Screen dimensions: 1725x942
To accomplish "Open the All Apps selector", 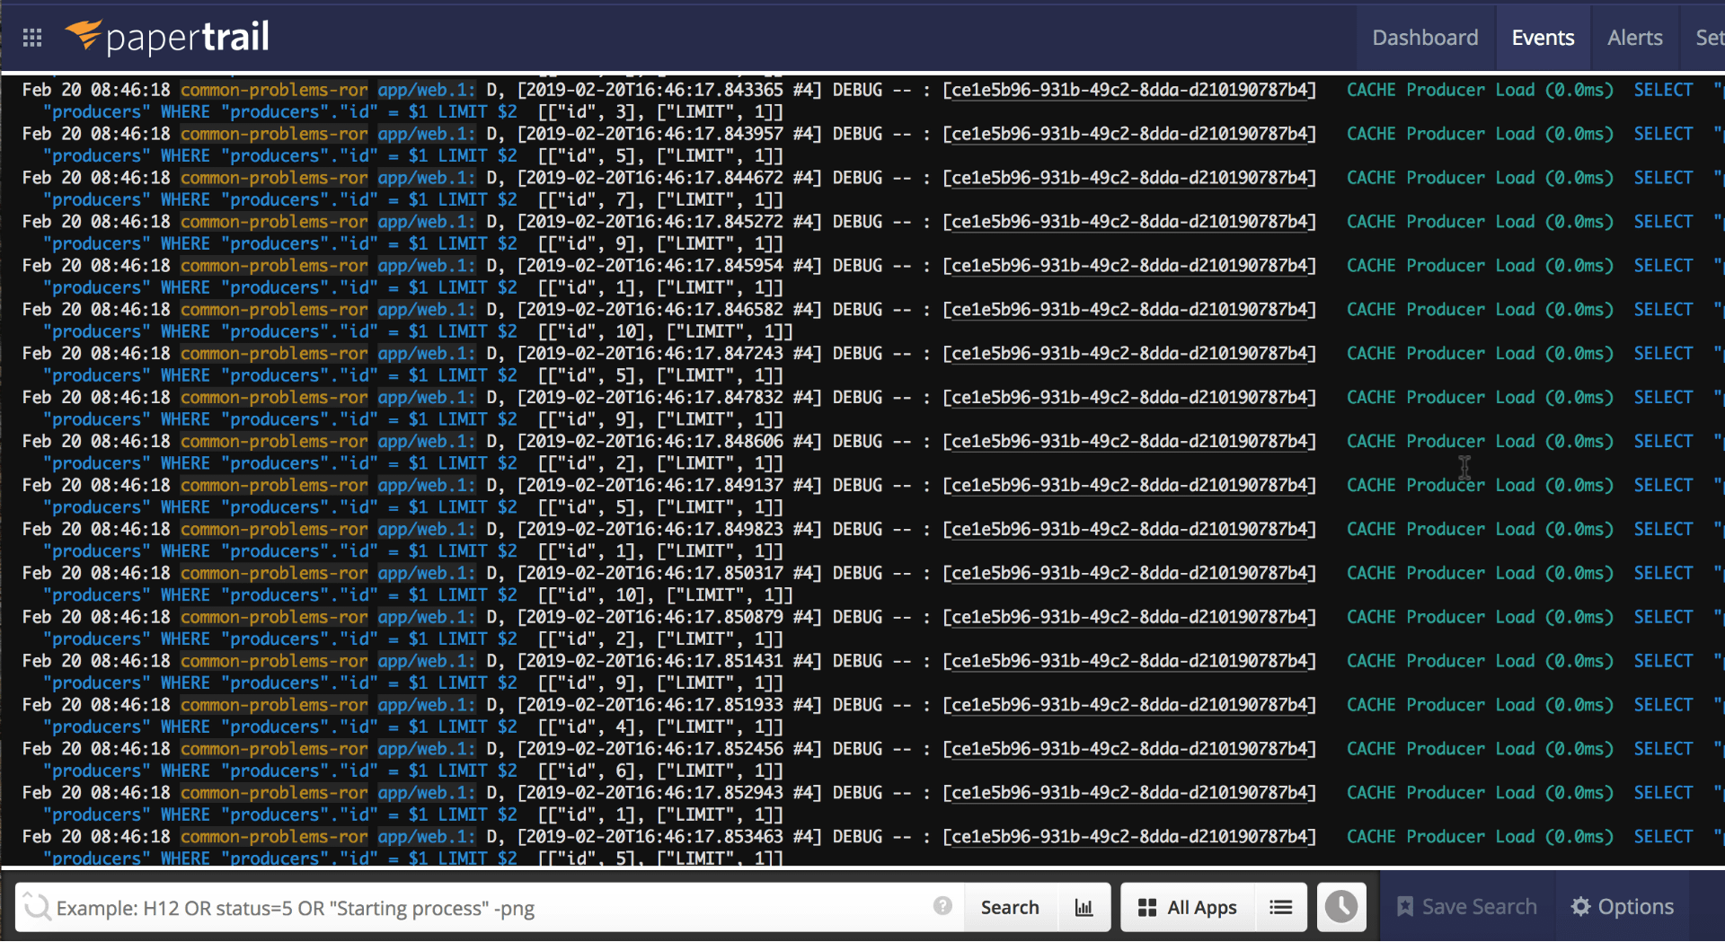I will point(1187,908).
